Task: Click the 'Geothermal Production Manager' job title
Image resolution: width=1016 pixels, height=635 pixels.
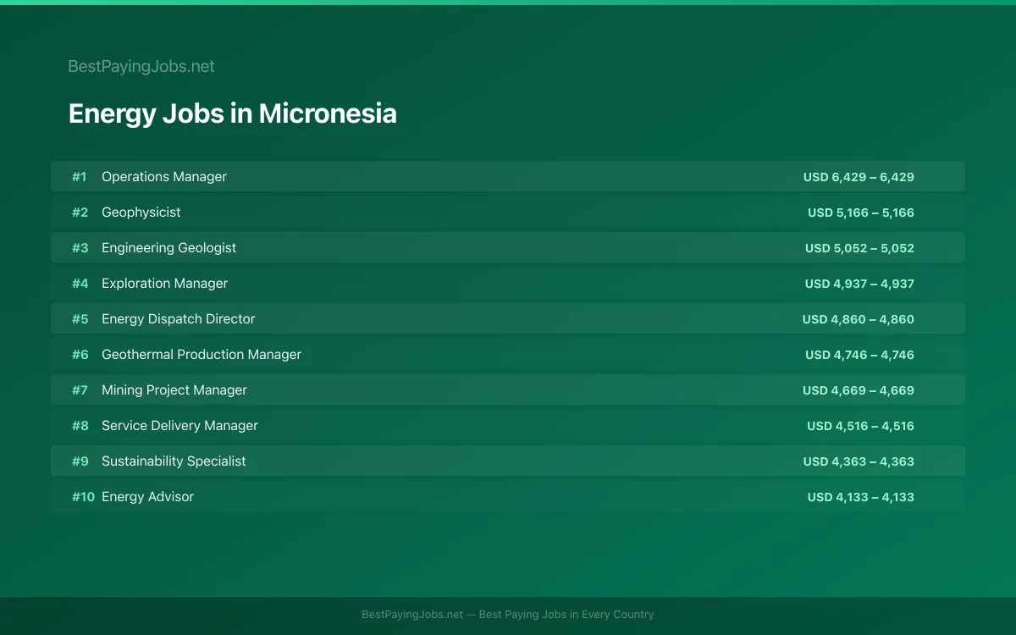Action: tap(202, 355)
